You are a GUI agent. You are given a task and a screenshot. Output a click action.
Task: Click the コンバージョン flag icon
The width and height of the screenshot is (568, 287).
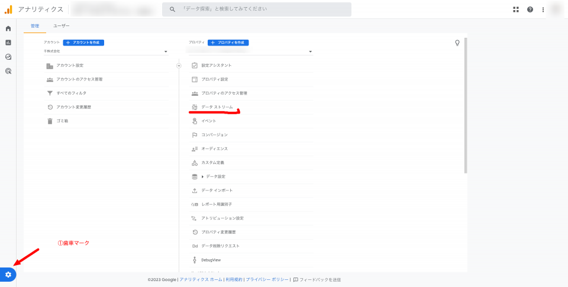tap(195, 135)
